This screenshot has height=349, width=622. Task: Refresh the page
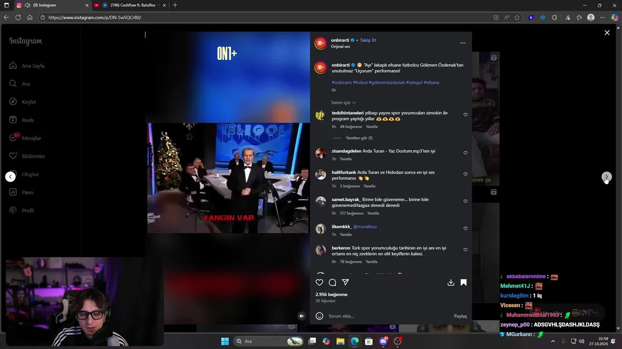[x=18, y=17]
